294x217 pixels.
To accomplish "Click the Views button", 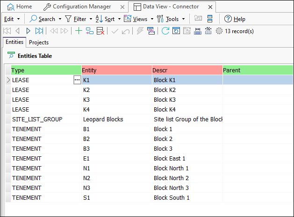I will (x=136, y=19).
